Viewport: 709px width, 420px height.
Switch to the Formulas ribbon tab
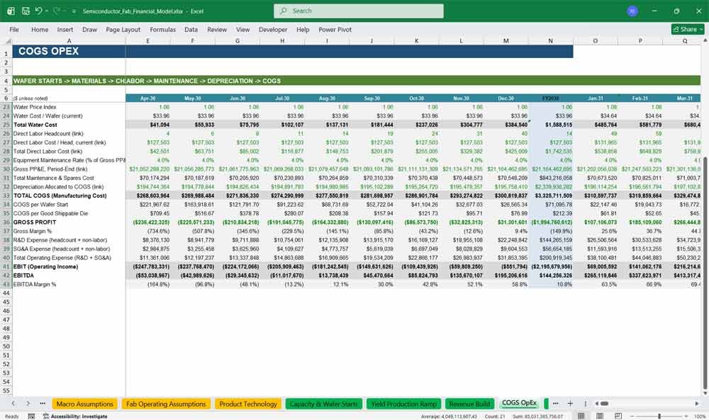pos(163,29)
